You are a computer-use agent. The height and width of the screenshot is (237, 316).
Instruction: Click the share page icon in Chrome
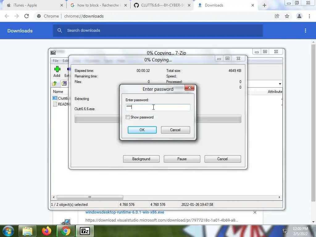pyautogui.click(x=277, y=16)
